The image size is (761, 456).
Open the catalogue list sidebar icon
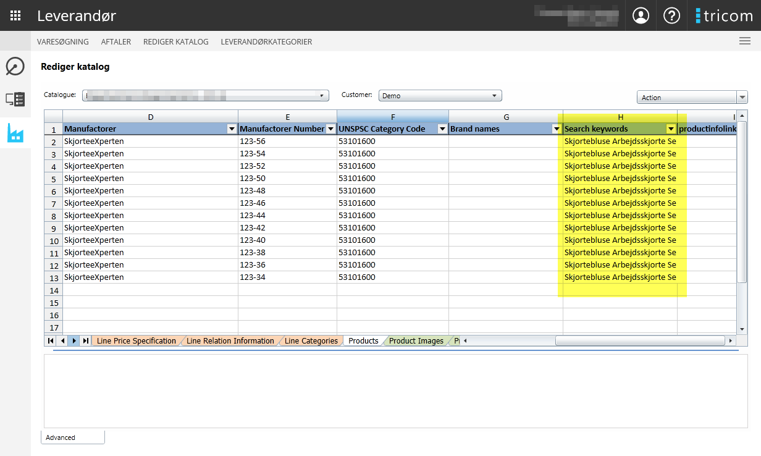coord(15,99)
